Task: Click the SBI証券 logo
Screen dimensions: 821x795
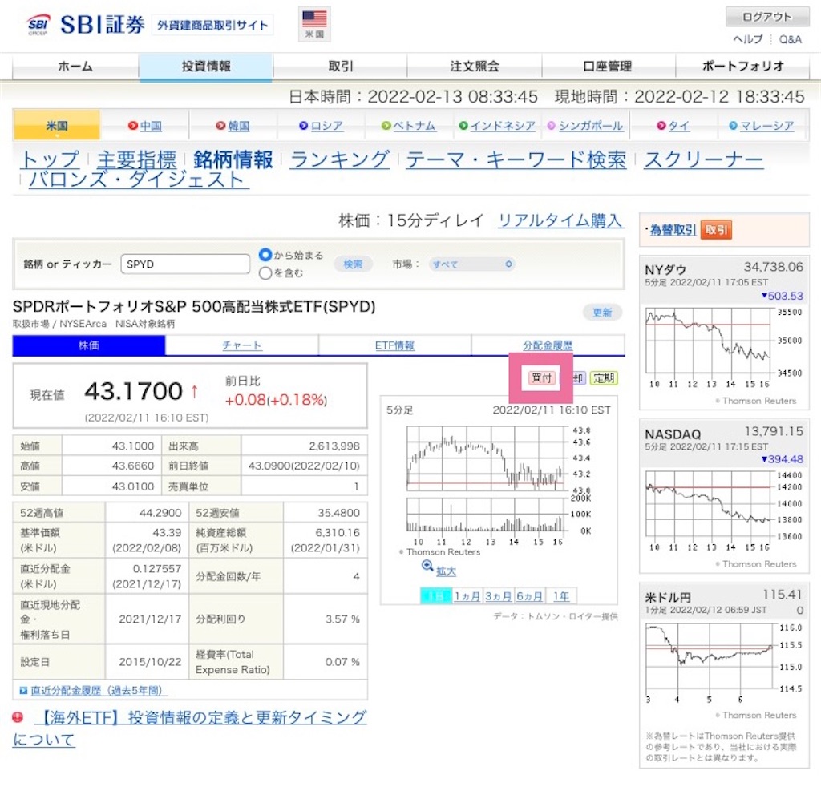Action: tap(85, 25)
